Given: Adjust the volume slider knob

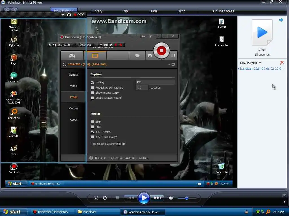Looking at the screenshot, I should coord(187,198).
